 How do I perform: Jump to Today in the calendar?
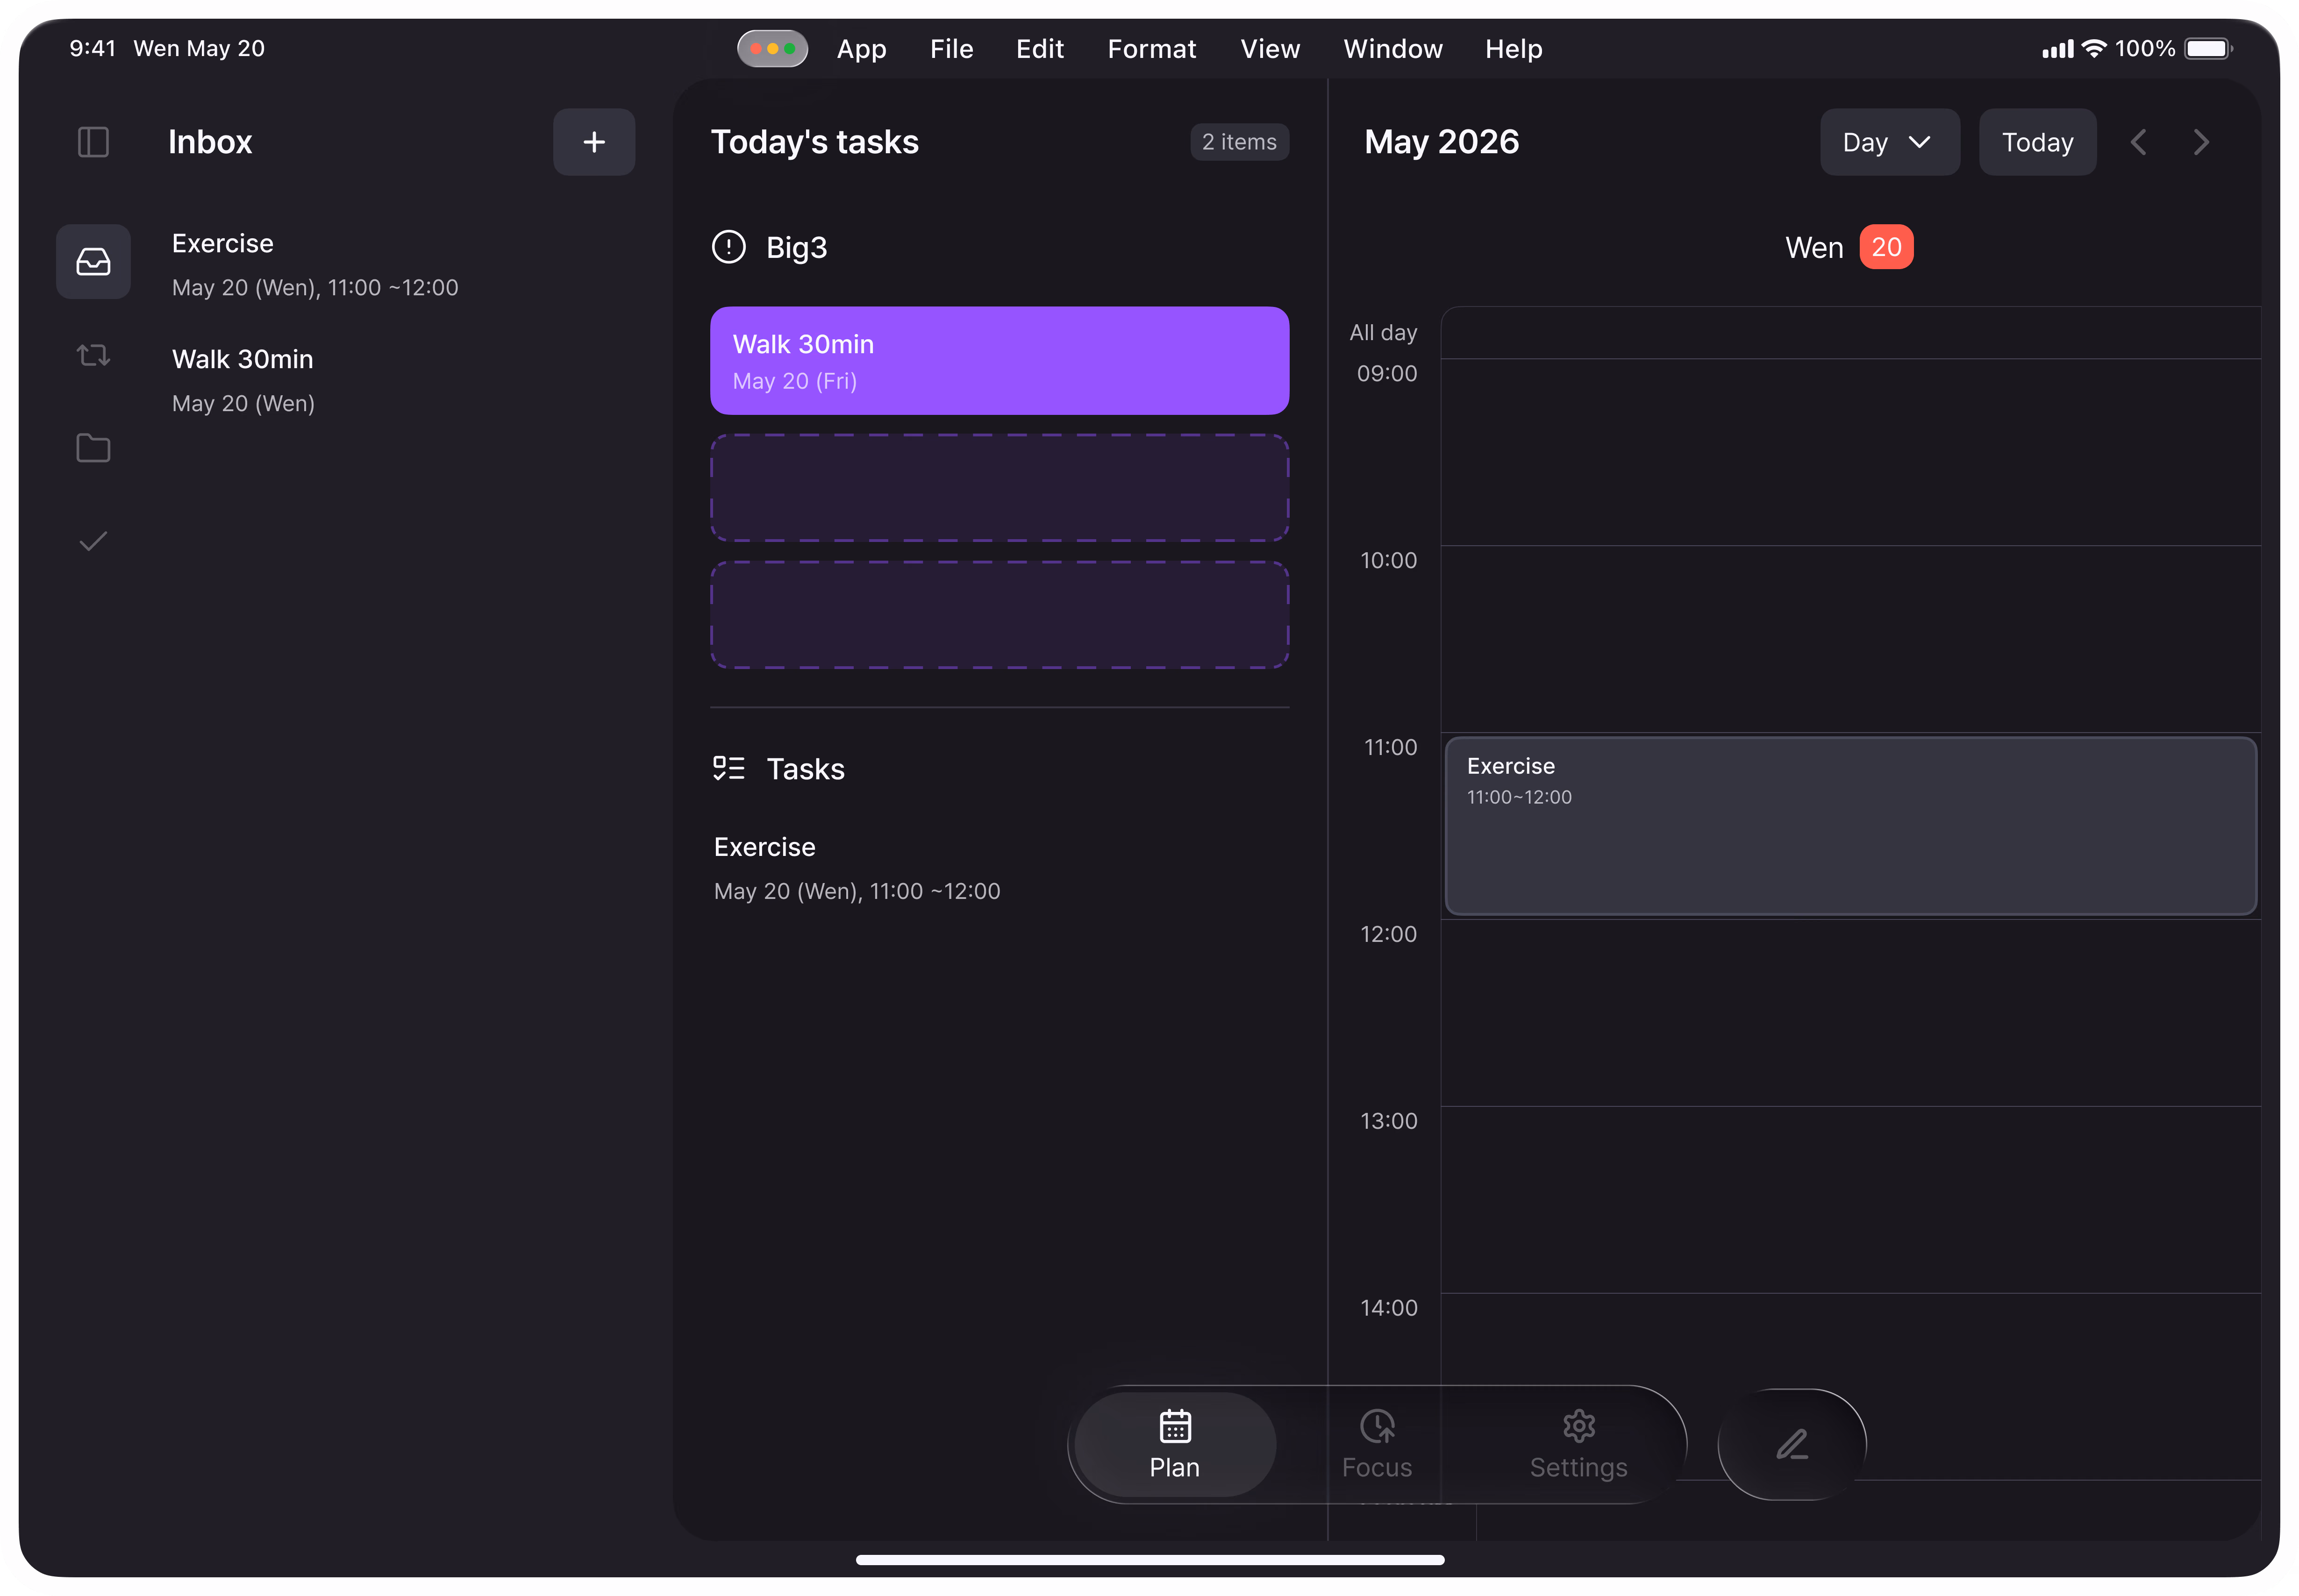pos(2037,142)
